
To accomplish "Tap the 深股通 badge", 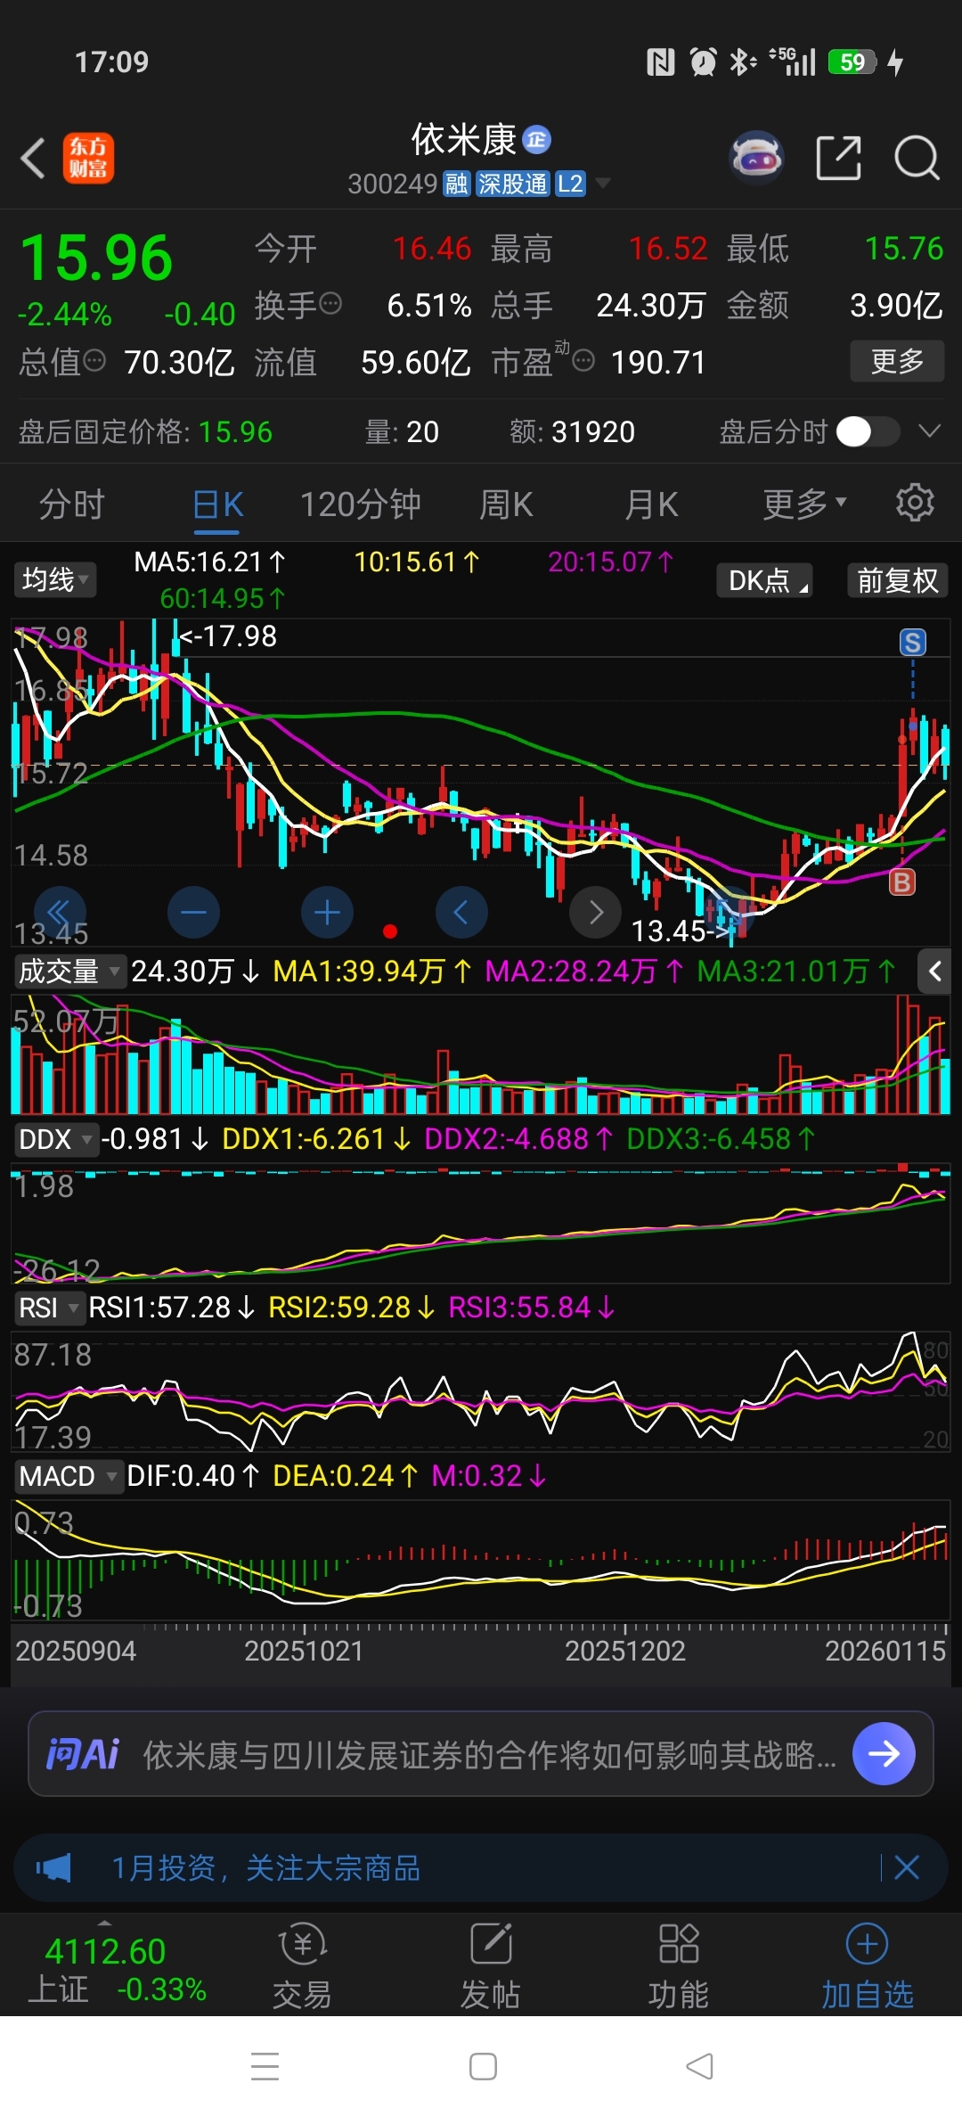I will coord(512,184).
